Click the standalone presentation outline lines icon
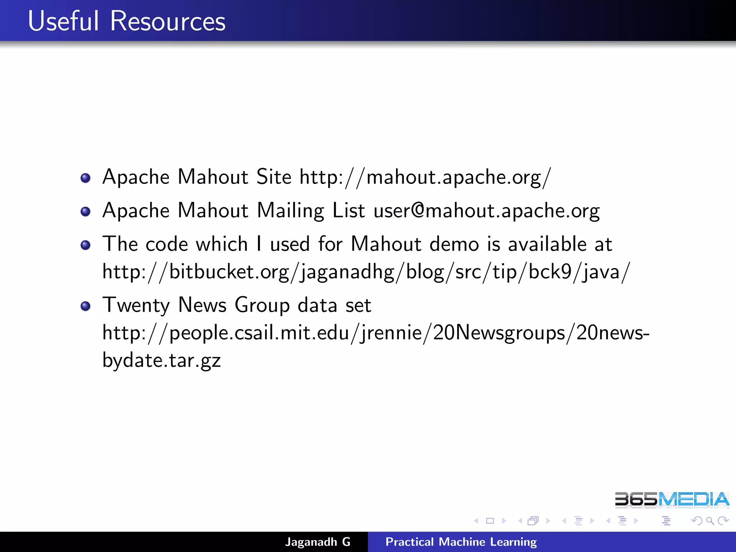Viewport: 736px width, 552px height. pos(666,521)
